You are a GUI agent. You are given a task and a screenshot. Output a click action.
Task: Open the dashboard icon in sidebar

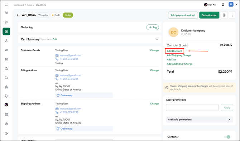(6, 13)
